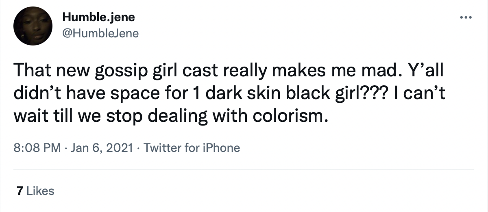Click the word Likes under the tweet

pyautogui.click(x=40, y=190)
